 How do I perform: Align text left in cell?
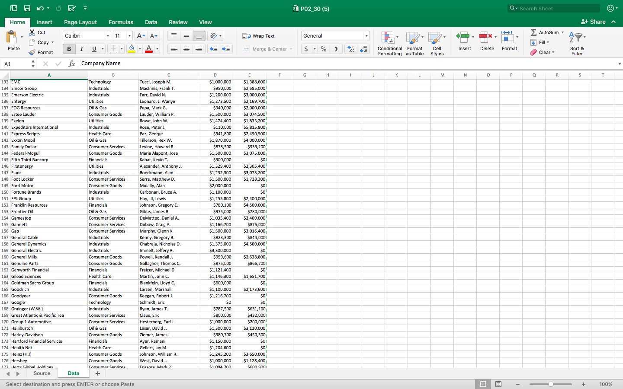[x=174, y=49]
